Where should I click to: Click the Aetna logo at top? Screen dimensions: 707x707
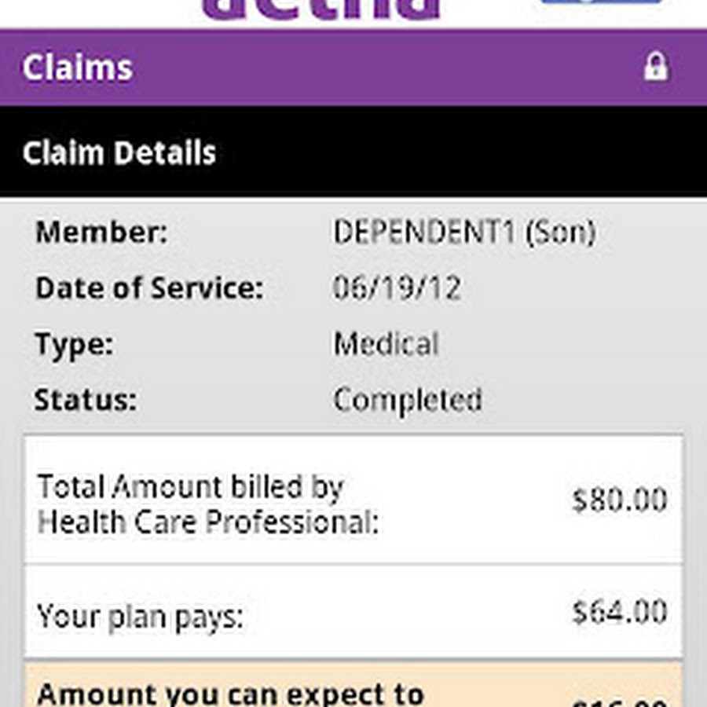pos(321,9)
